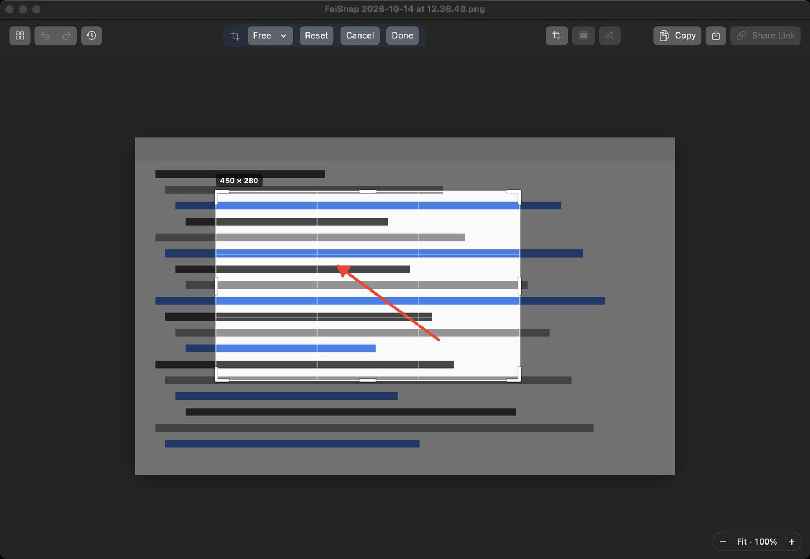Select the crop tool next to the frame icon
The width and height of the screenshot is (810, 559).
coord(557,35)
